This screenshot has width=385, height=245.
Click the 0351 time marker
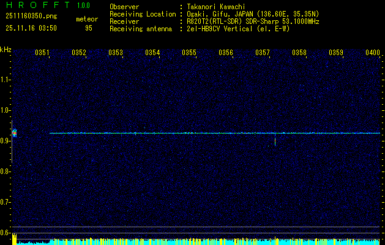42,53
